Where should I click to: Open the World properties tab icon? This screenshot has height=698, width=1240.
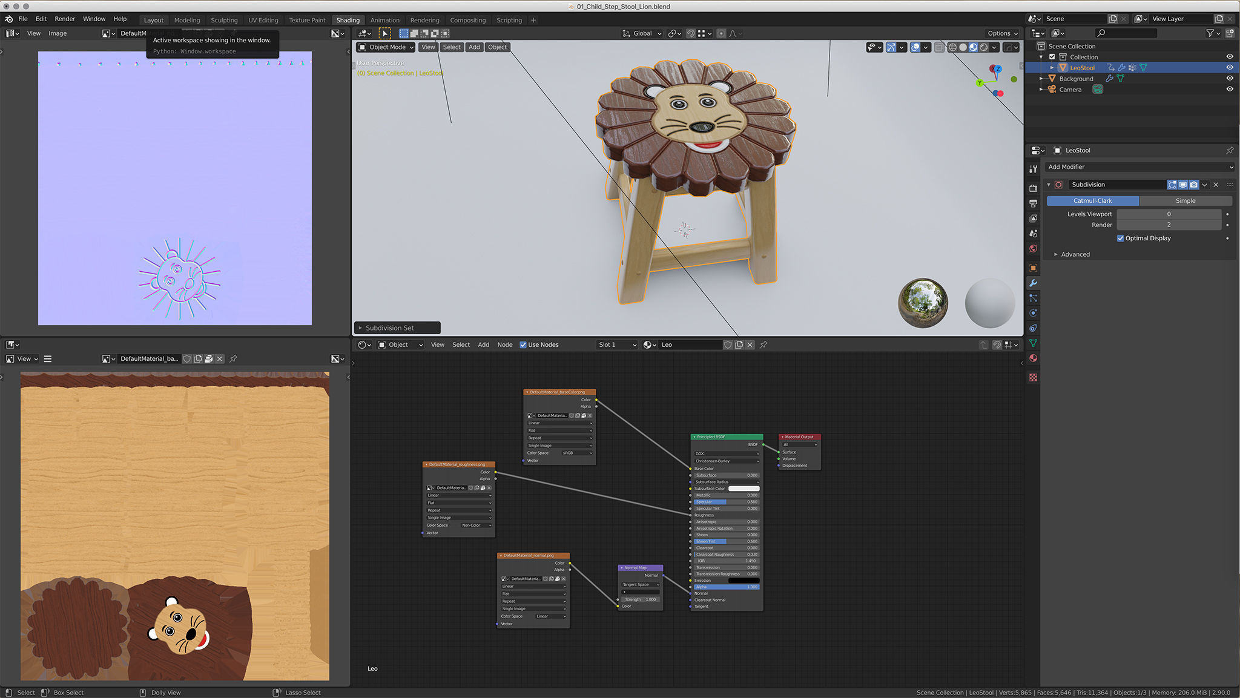1033,249
